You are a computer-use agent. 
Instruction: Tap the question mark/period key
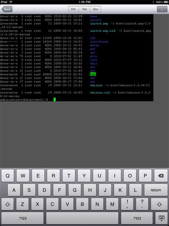142,204
